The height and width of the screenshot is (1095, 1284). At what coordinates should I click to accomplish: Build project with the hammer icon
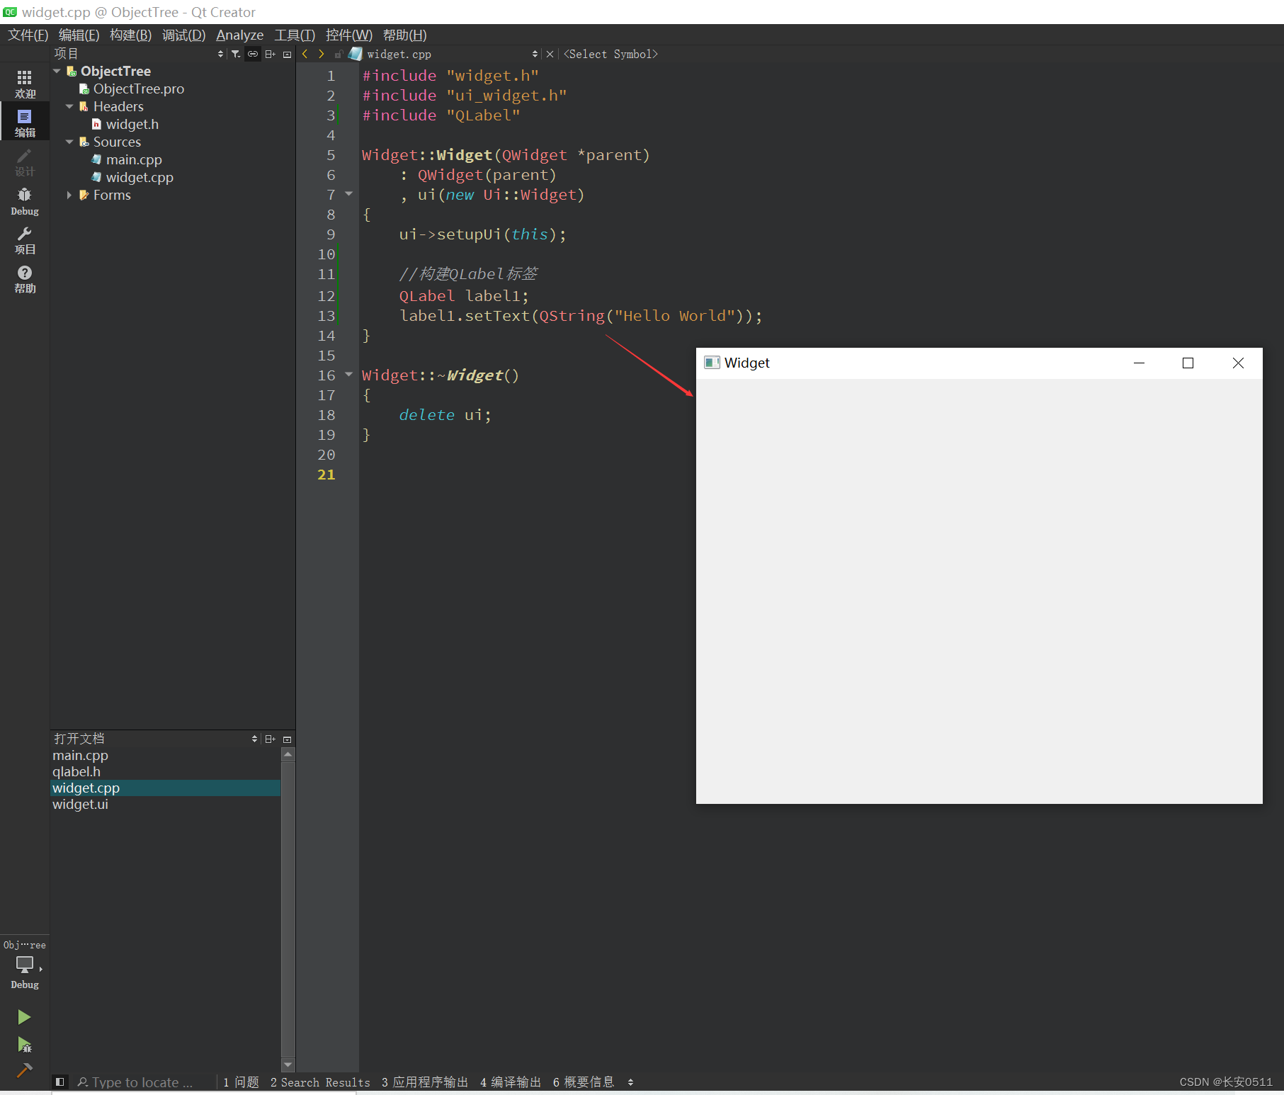24,1070
